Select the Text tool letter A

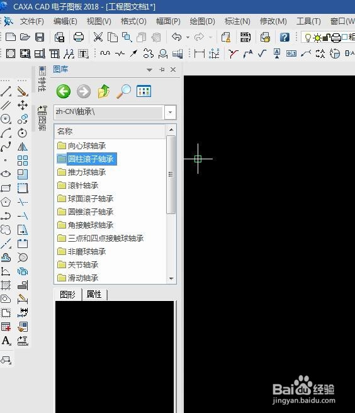(6, 341)
